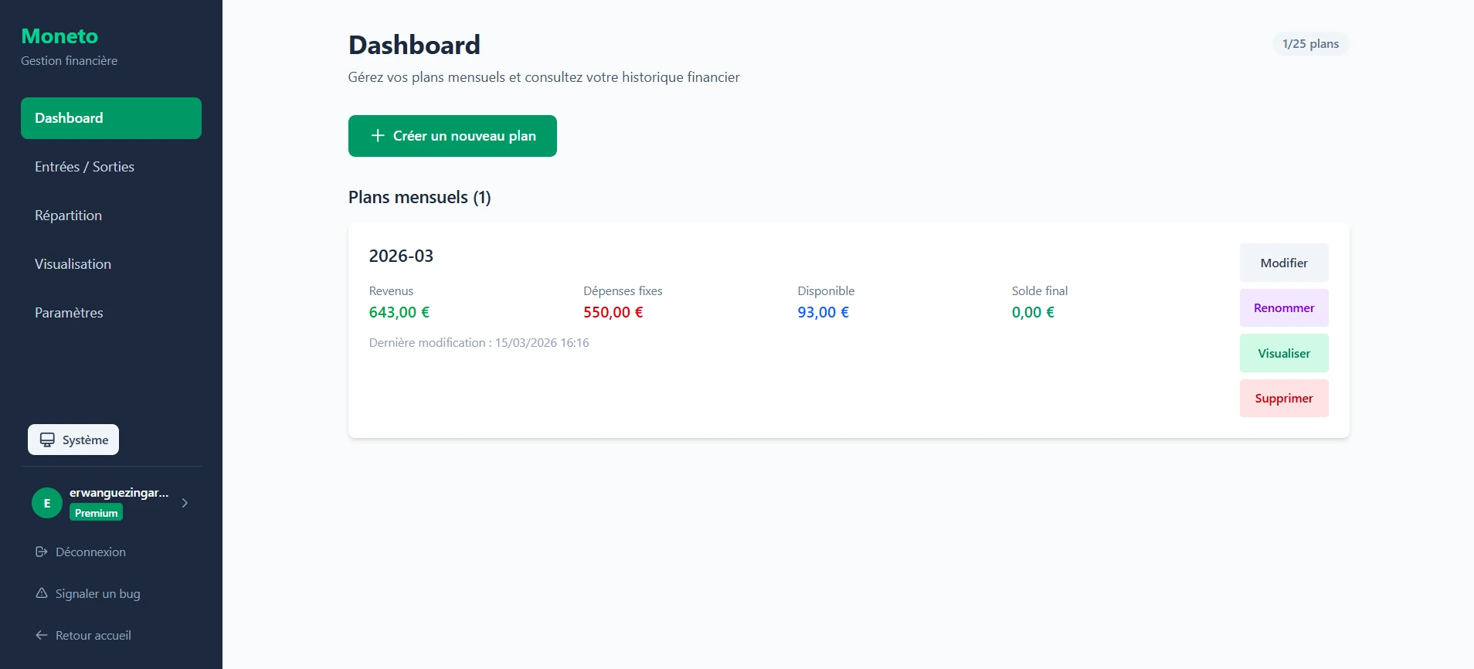1474x669 pixels.
Task: Rename the plan using Renommer
Action: tap(1283, 308)
